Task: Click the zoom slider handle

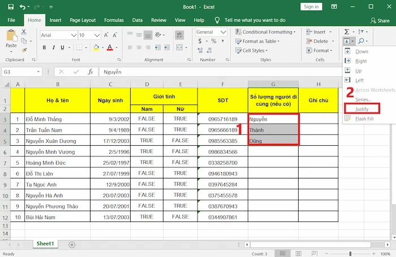Action: point(350,254)
